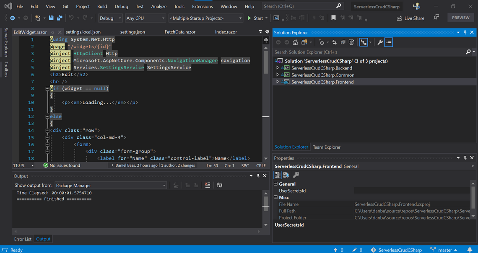This screenshot has width=478, height=253.
Task: Toggle Preview Selected Items button in Solution Explorer
Action: pos(389,42)
